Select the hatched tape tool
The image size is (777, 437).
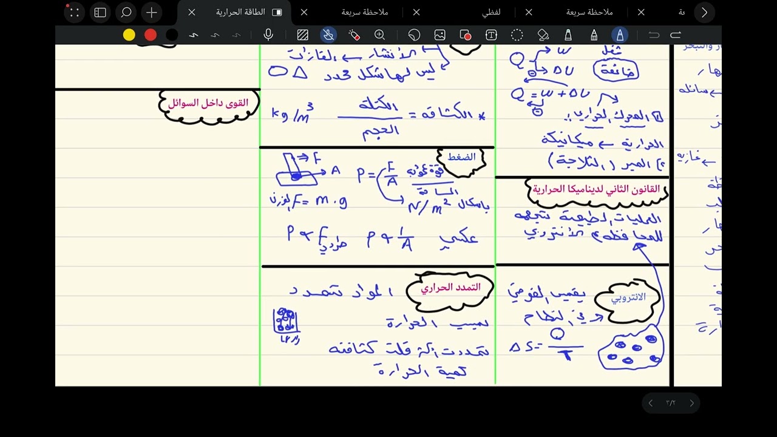click(x=302, y=35)
